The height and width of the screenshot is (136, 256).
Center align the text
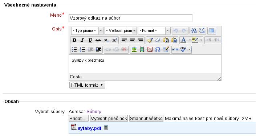coord(132,40)
